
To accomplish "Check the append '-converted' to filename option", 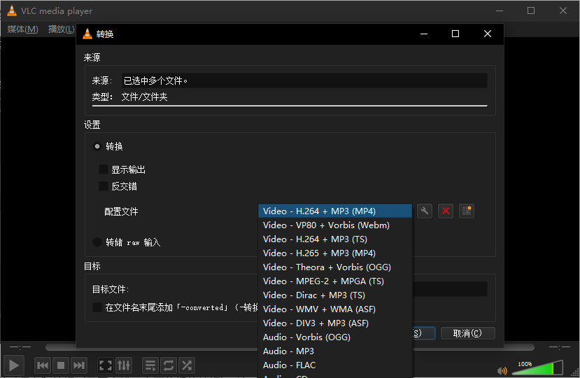I will tap(97, 307).
